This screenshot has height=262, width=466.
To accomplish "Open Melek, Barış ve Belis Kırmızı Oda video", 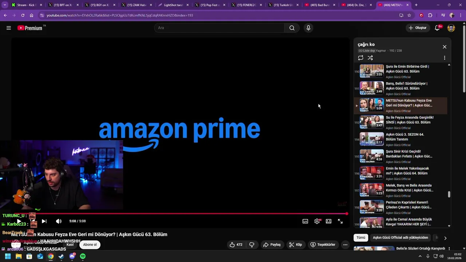I will point(400,191).
